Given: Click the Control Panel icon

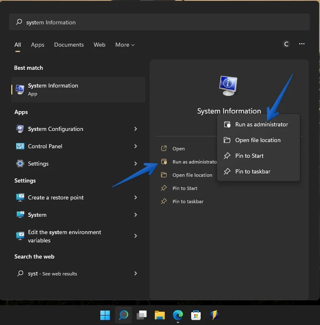Looking at the screenshot, I should tap(20, 146).
